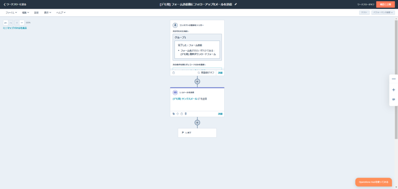The height and width of the screenshot is (189, 398).
Task: Click the コンタクトの登録をトリガー header text
Action: [192, 25]
